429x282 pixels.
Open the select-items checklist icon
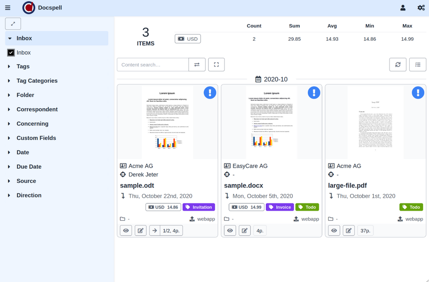(x=417, y=65)
